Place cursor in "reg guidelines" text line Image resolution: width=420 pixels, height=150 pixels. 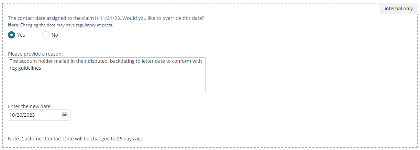pos(25,68)
